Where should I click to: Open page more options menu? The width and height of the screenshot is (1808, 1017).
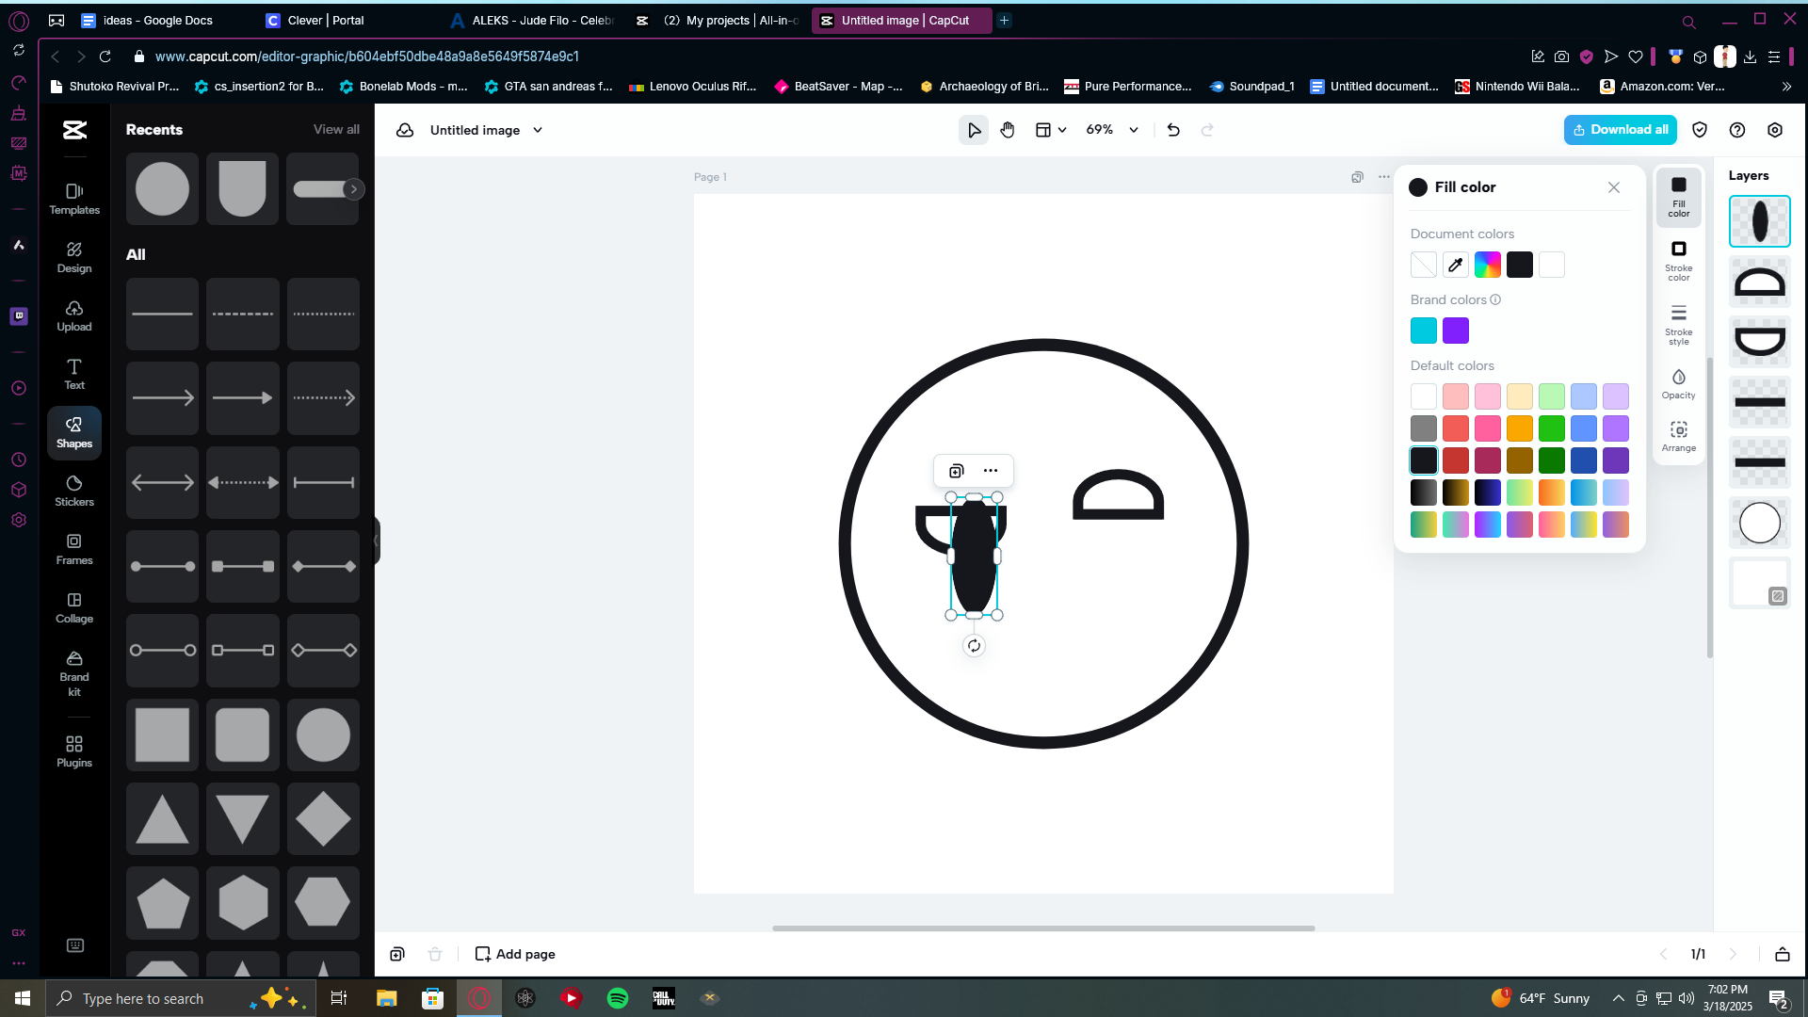1383,177
